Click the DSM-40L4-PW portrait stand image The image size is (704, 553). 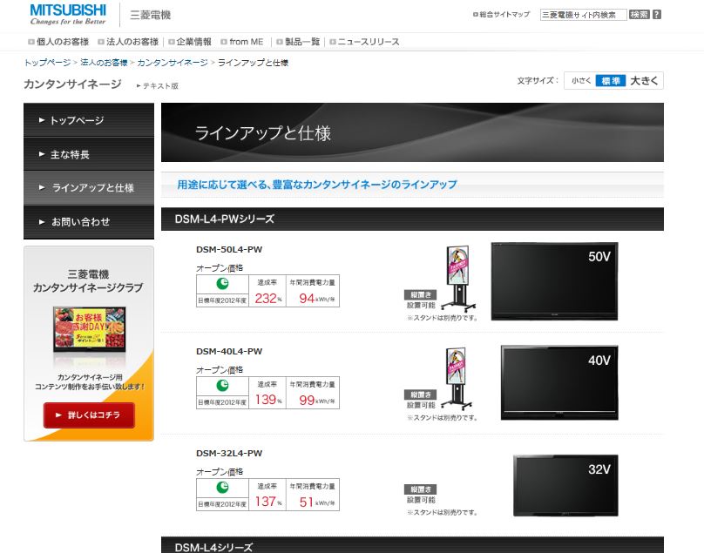458,380
